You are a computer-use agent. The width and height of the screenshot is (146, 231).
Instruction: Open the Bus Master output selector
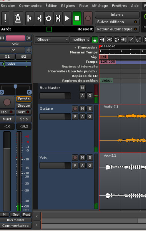pyautogui.click(x=16, y=220)
